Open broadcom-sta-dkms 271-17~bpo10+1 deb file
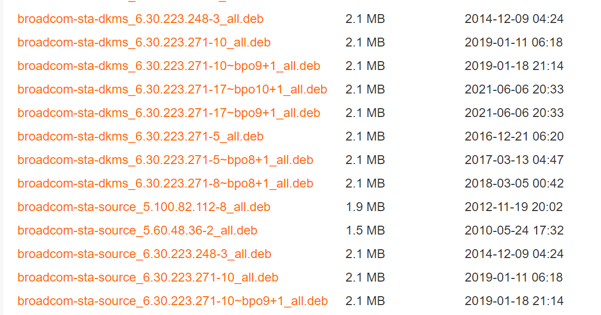Screen dimensions: 601x315 (x=172, y=90)
